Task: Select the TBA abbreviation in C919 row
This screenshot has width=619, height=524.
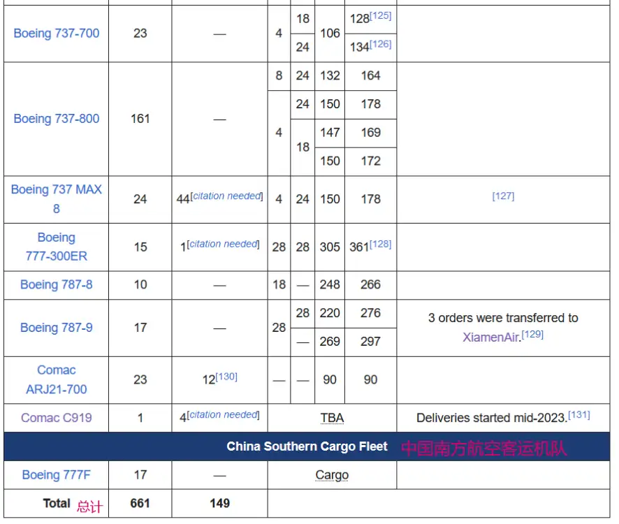Action: [x=332, y=418]
